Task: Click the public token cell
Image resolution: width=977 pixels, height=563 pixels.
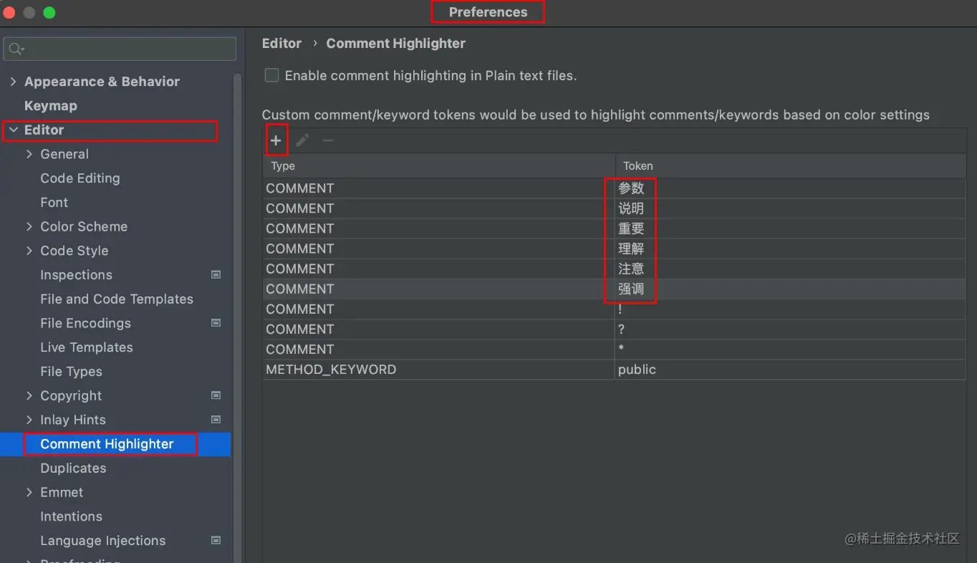Action: point(790,370)
